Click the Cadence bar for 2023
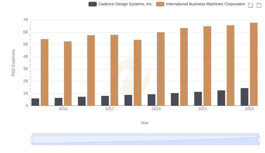 coord(244,97)
